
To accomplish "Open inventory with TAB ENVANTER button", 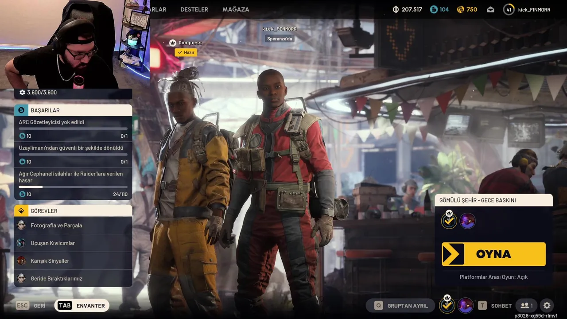I will pos(82,306).
